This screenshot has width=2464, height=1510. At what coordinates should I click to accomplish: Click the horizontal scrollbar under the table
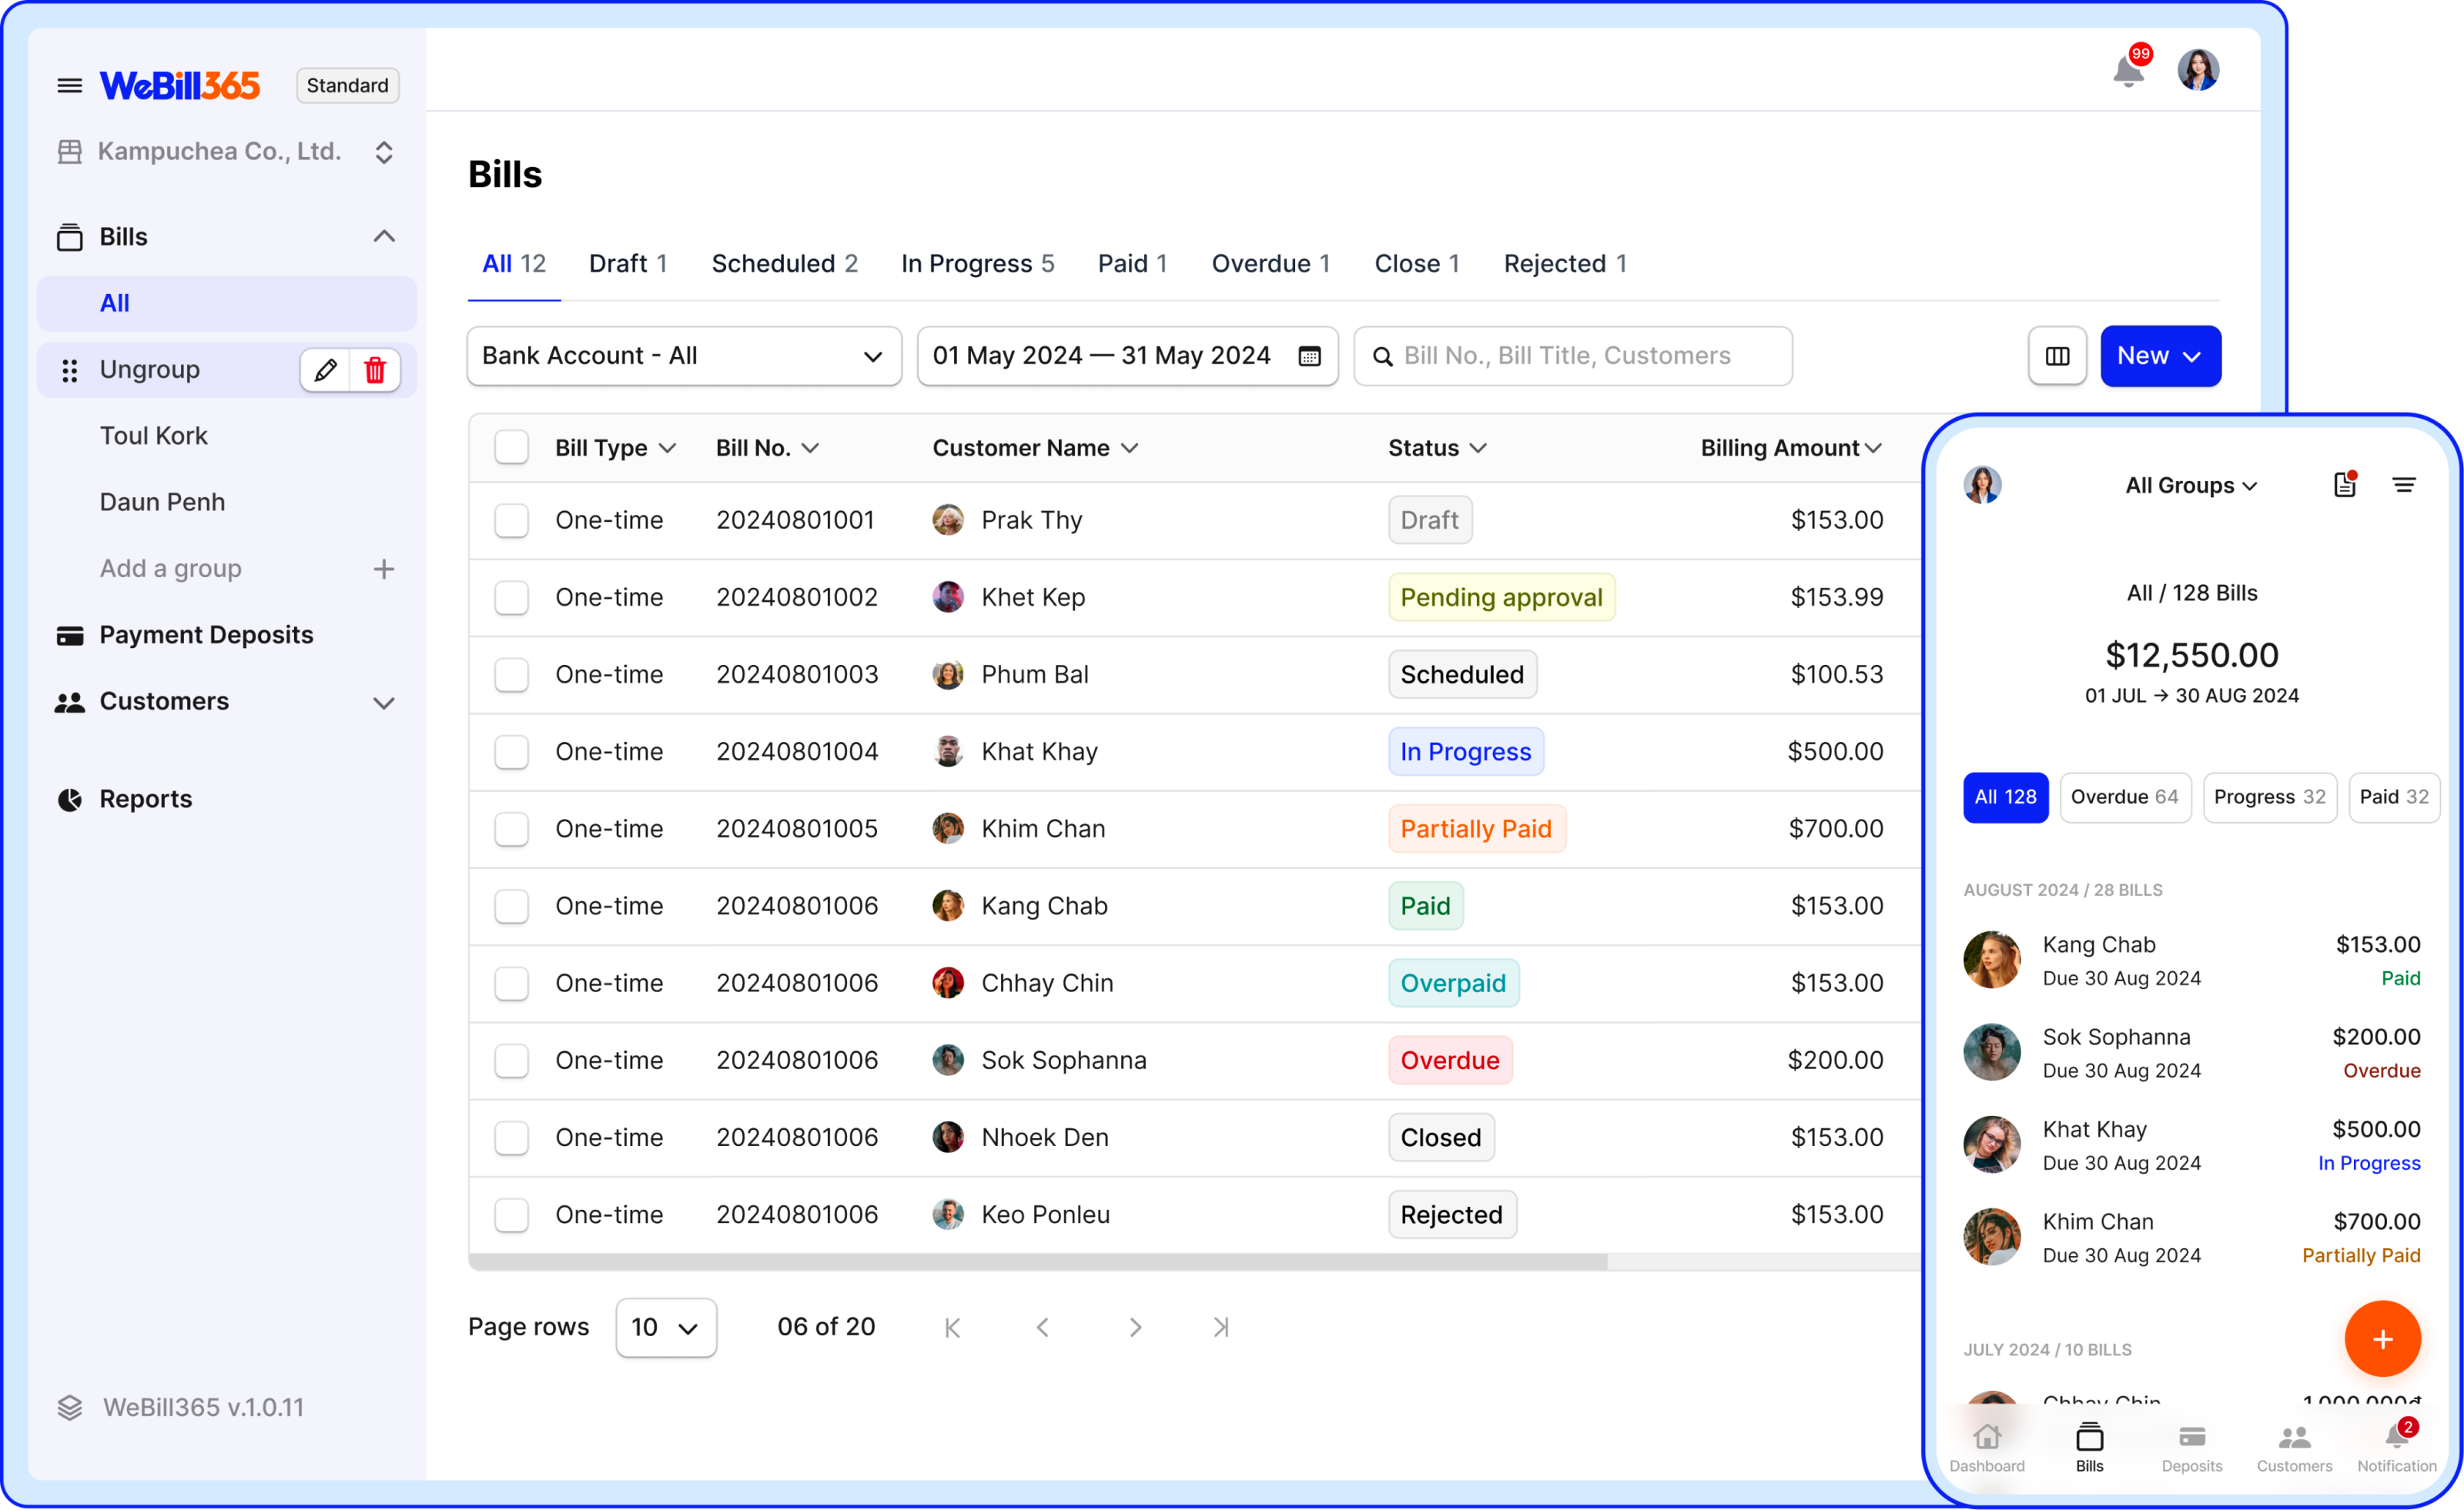[1037, 1262]
